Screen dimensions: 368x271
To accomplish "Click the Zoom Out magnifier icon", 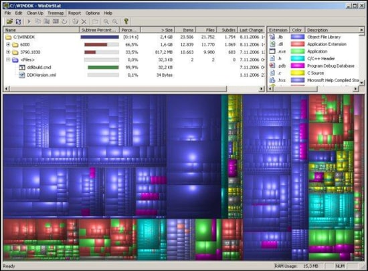I will coord(115,22).
